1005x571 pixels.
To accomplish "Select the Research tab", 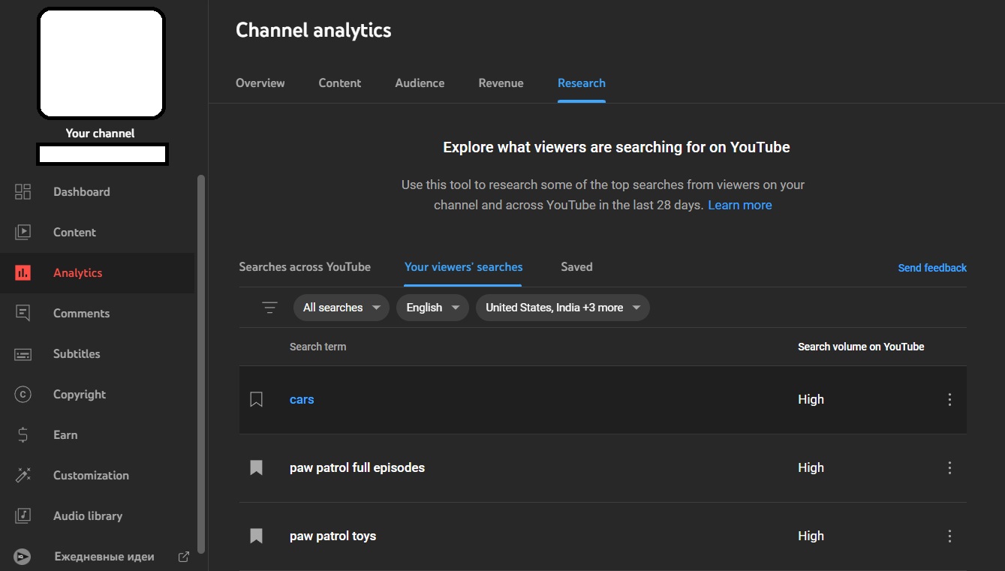I will (582, 83).
